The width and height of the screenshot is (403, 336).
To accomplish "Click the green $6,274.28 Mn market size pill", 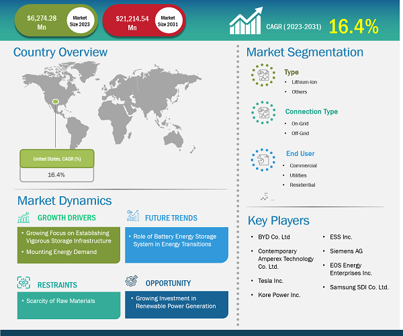I will 56,21.
